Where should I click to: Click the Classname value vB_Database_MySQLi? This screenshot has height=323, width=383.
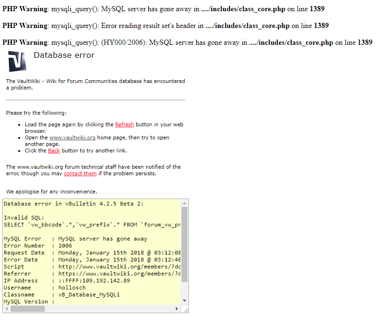click(89, 295)
